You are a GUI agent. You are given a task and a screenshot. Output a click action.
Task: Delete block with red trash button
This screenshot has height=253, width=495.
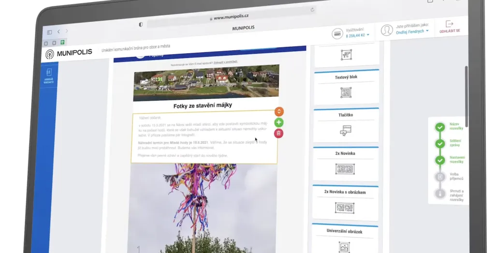(x=278, y=134)
